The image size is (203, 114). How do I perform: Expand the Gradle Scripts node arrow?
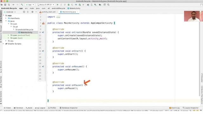click(3, 44)
